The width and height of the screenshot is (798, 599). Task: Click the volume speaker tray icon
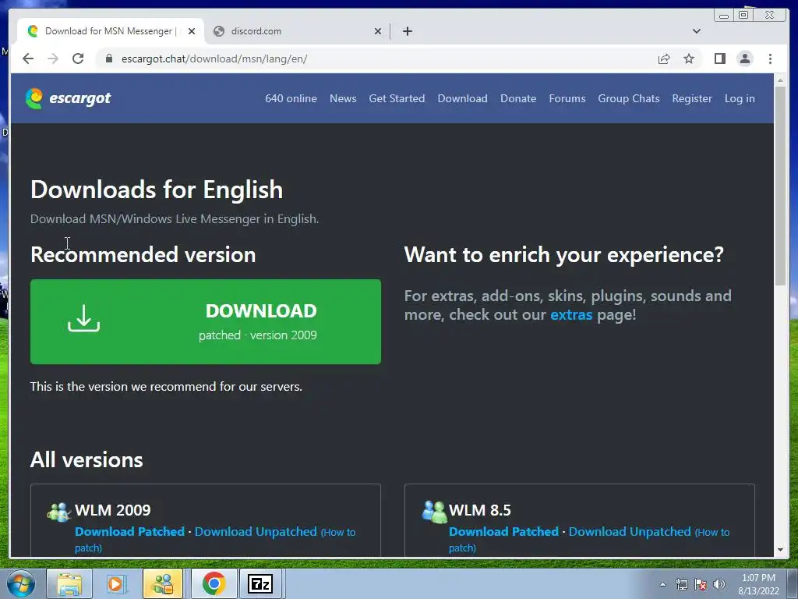point(719,584)
